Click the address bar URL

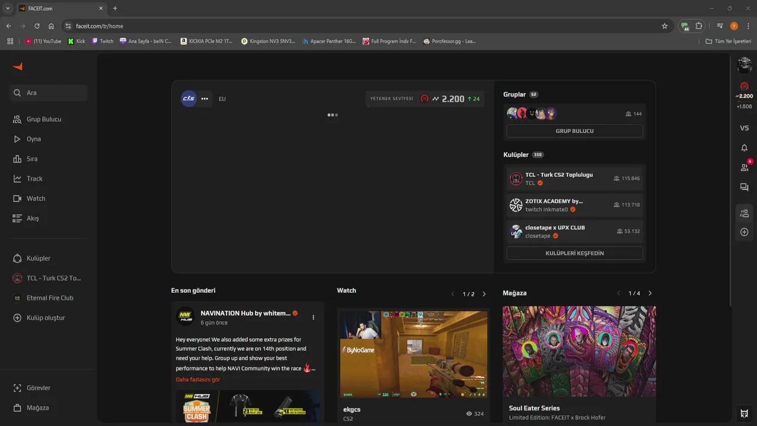coord(99,26)
